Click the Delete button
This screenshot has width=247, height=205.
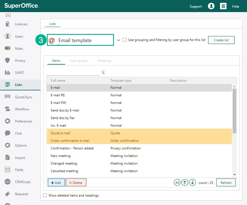[76, 183]
